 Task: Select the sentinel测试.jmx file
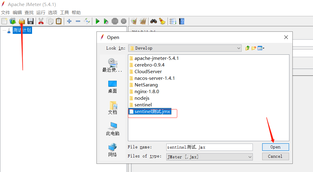[x=150, y=112]
